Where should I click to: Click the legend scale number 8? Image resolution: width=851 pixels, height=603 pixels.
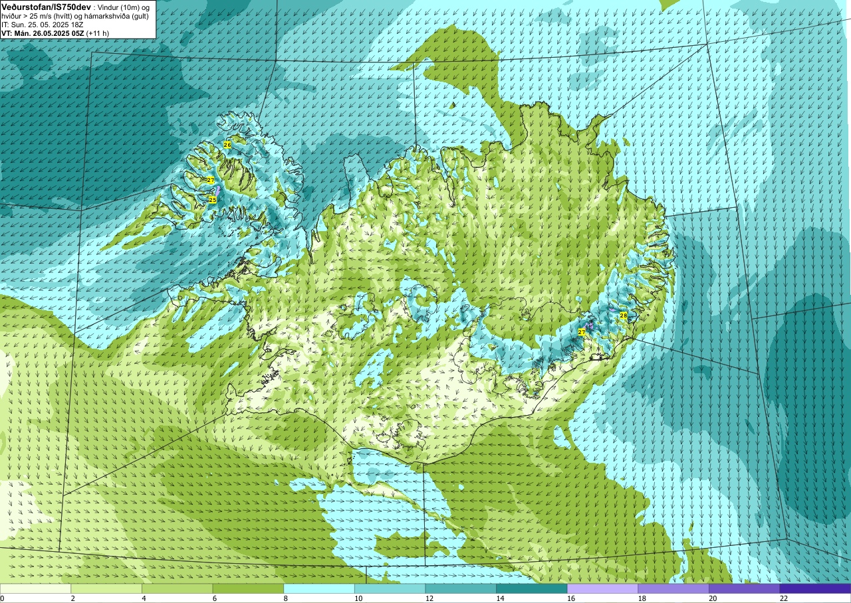[x=285, y=598]
